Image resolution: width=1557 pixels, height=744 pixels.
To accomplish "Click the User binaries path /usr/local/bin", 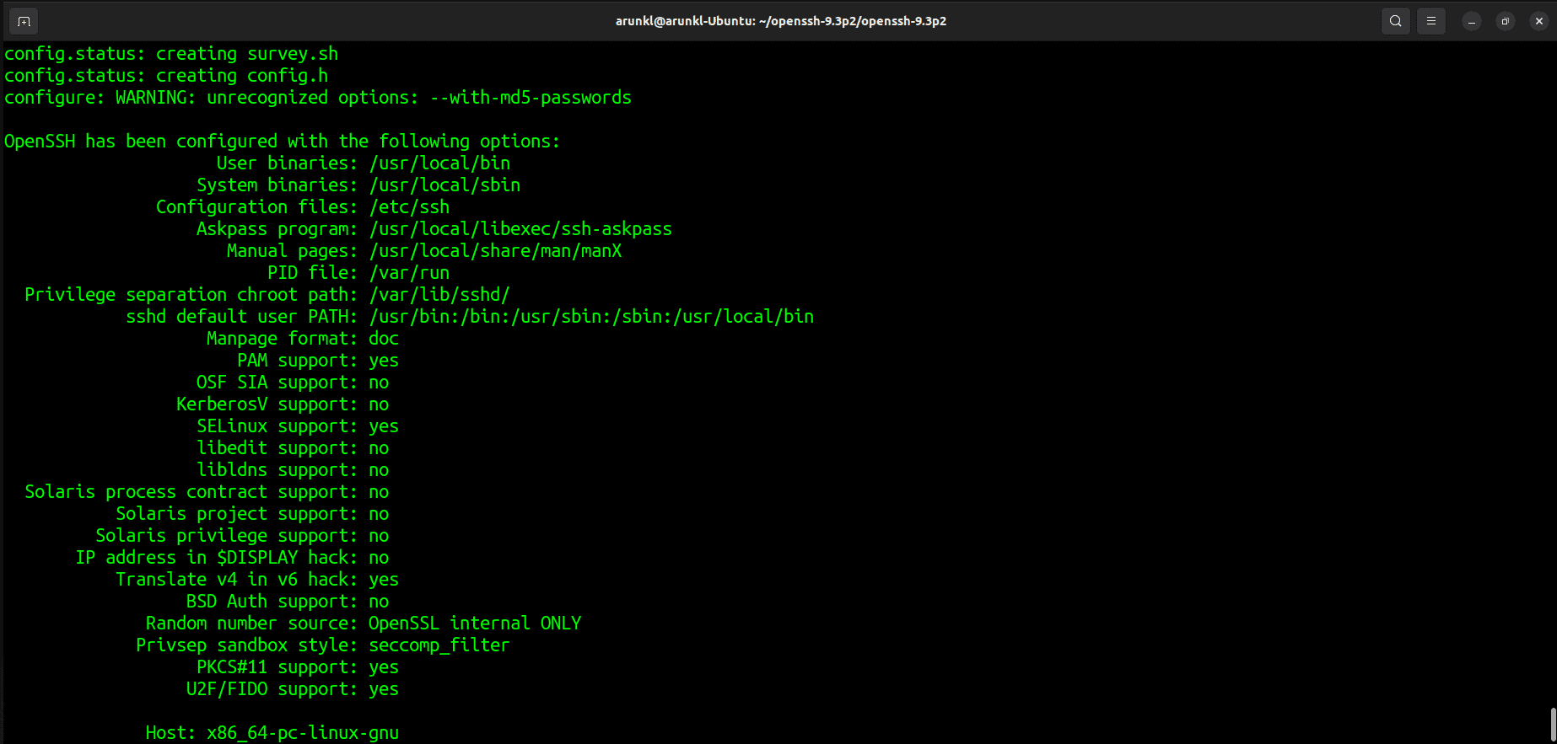I will click(x=439, y=163).
